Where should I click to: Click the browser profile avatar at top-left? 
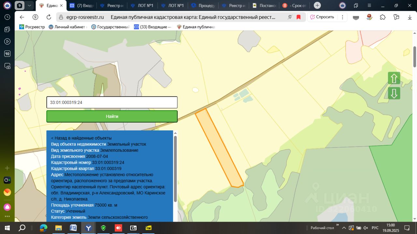coord(7,6)
